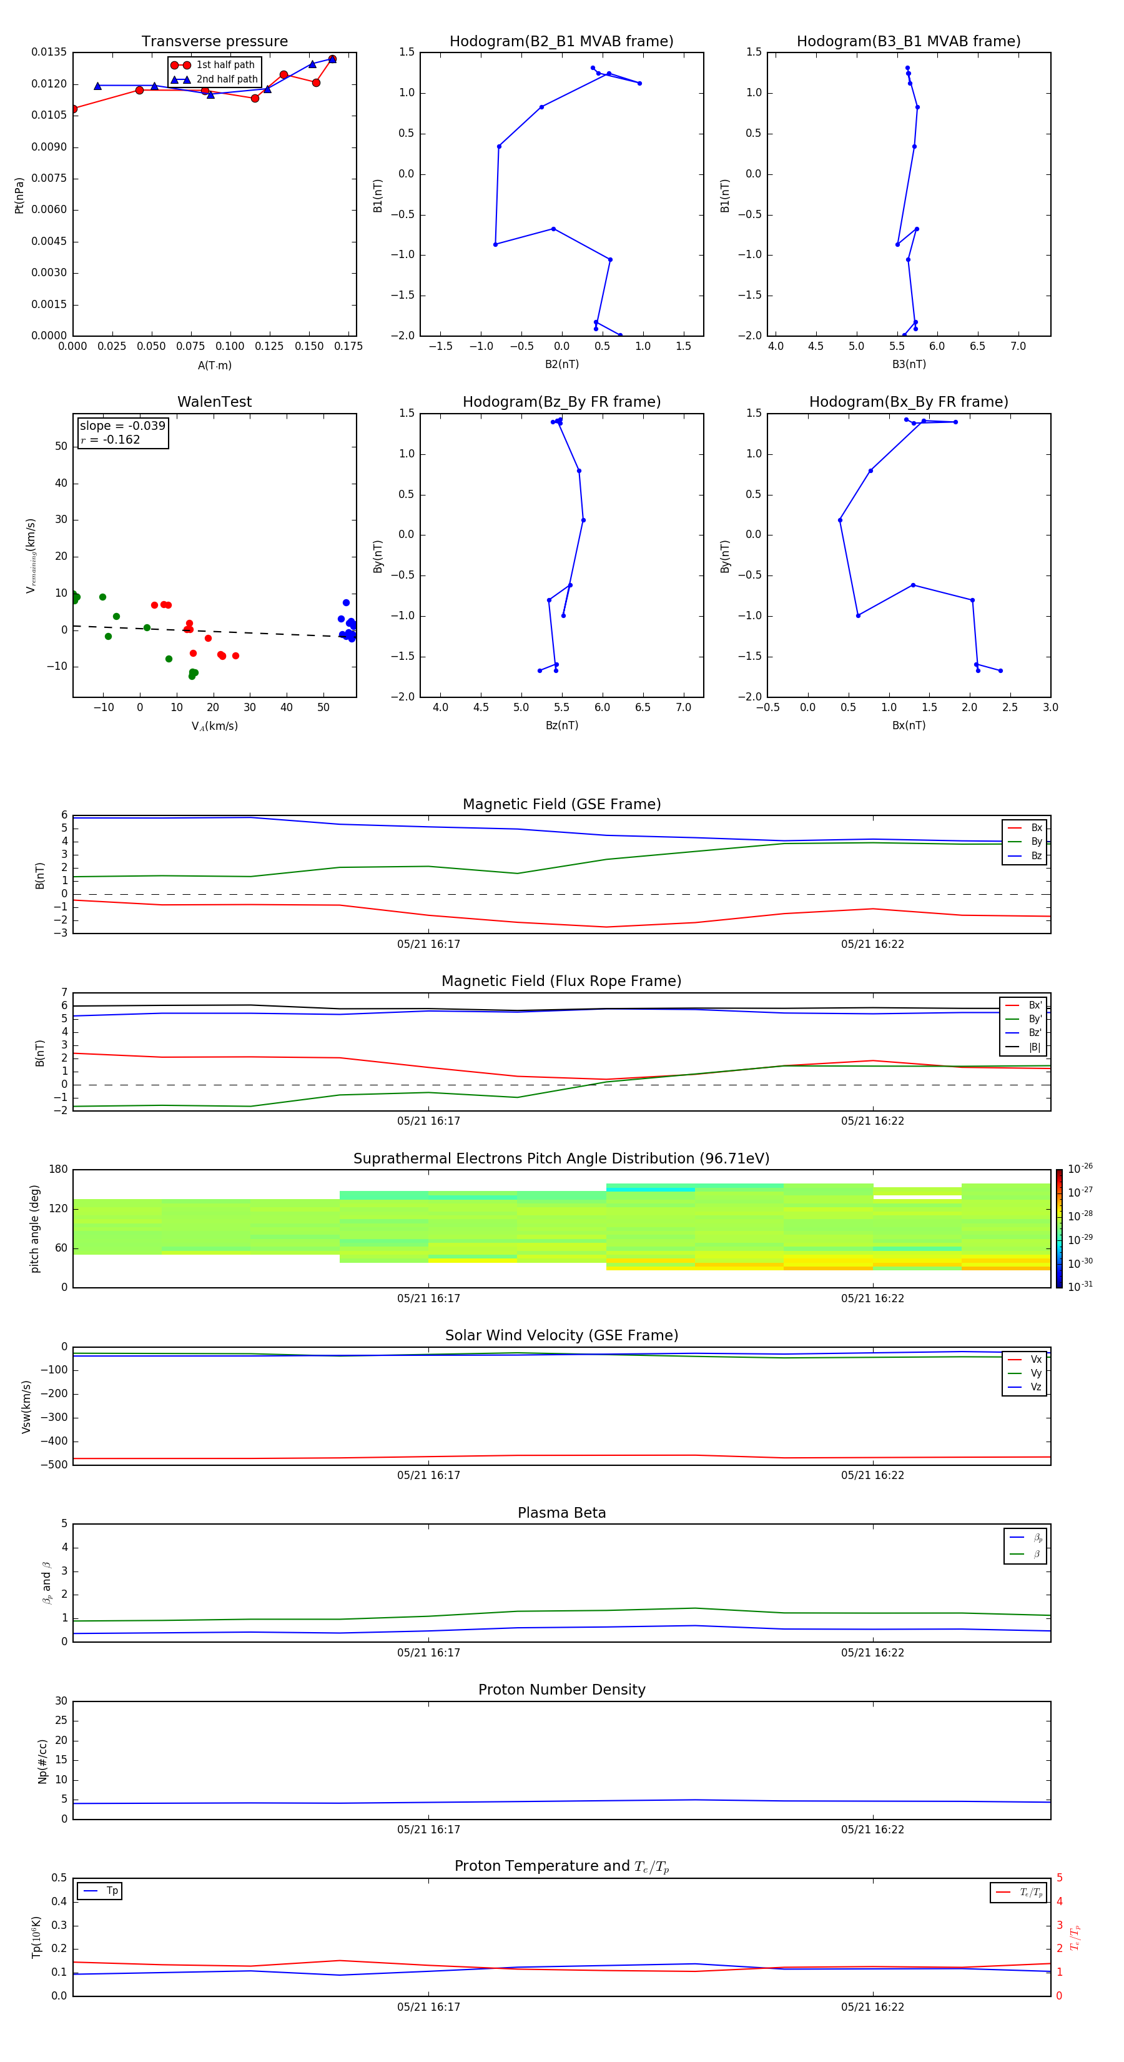1124x2062 pixels.
Task: Click "Bx'" legend entry in Flux Rope plot
Action: (1023, 1005)
